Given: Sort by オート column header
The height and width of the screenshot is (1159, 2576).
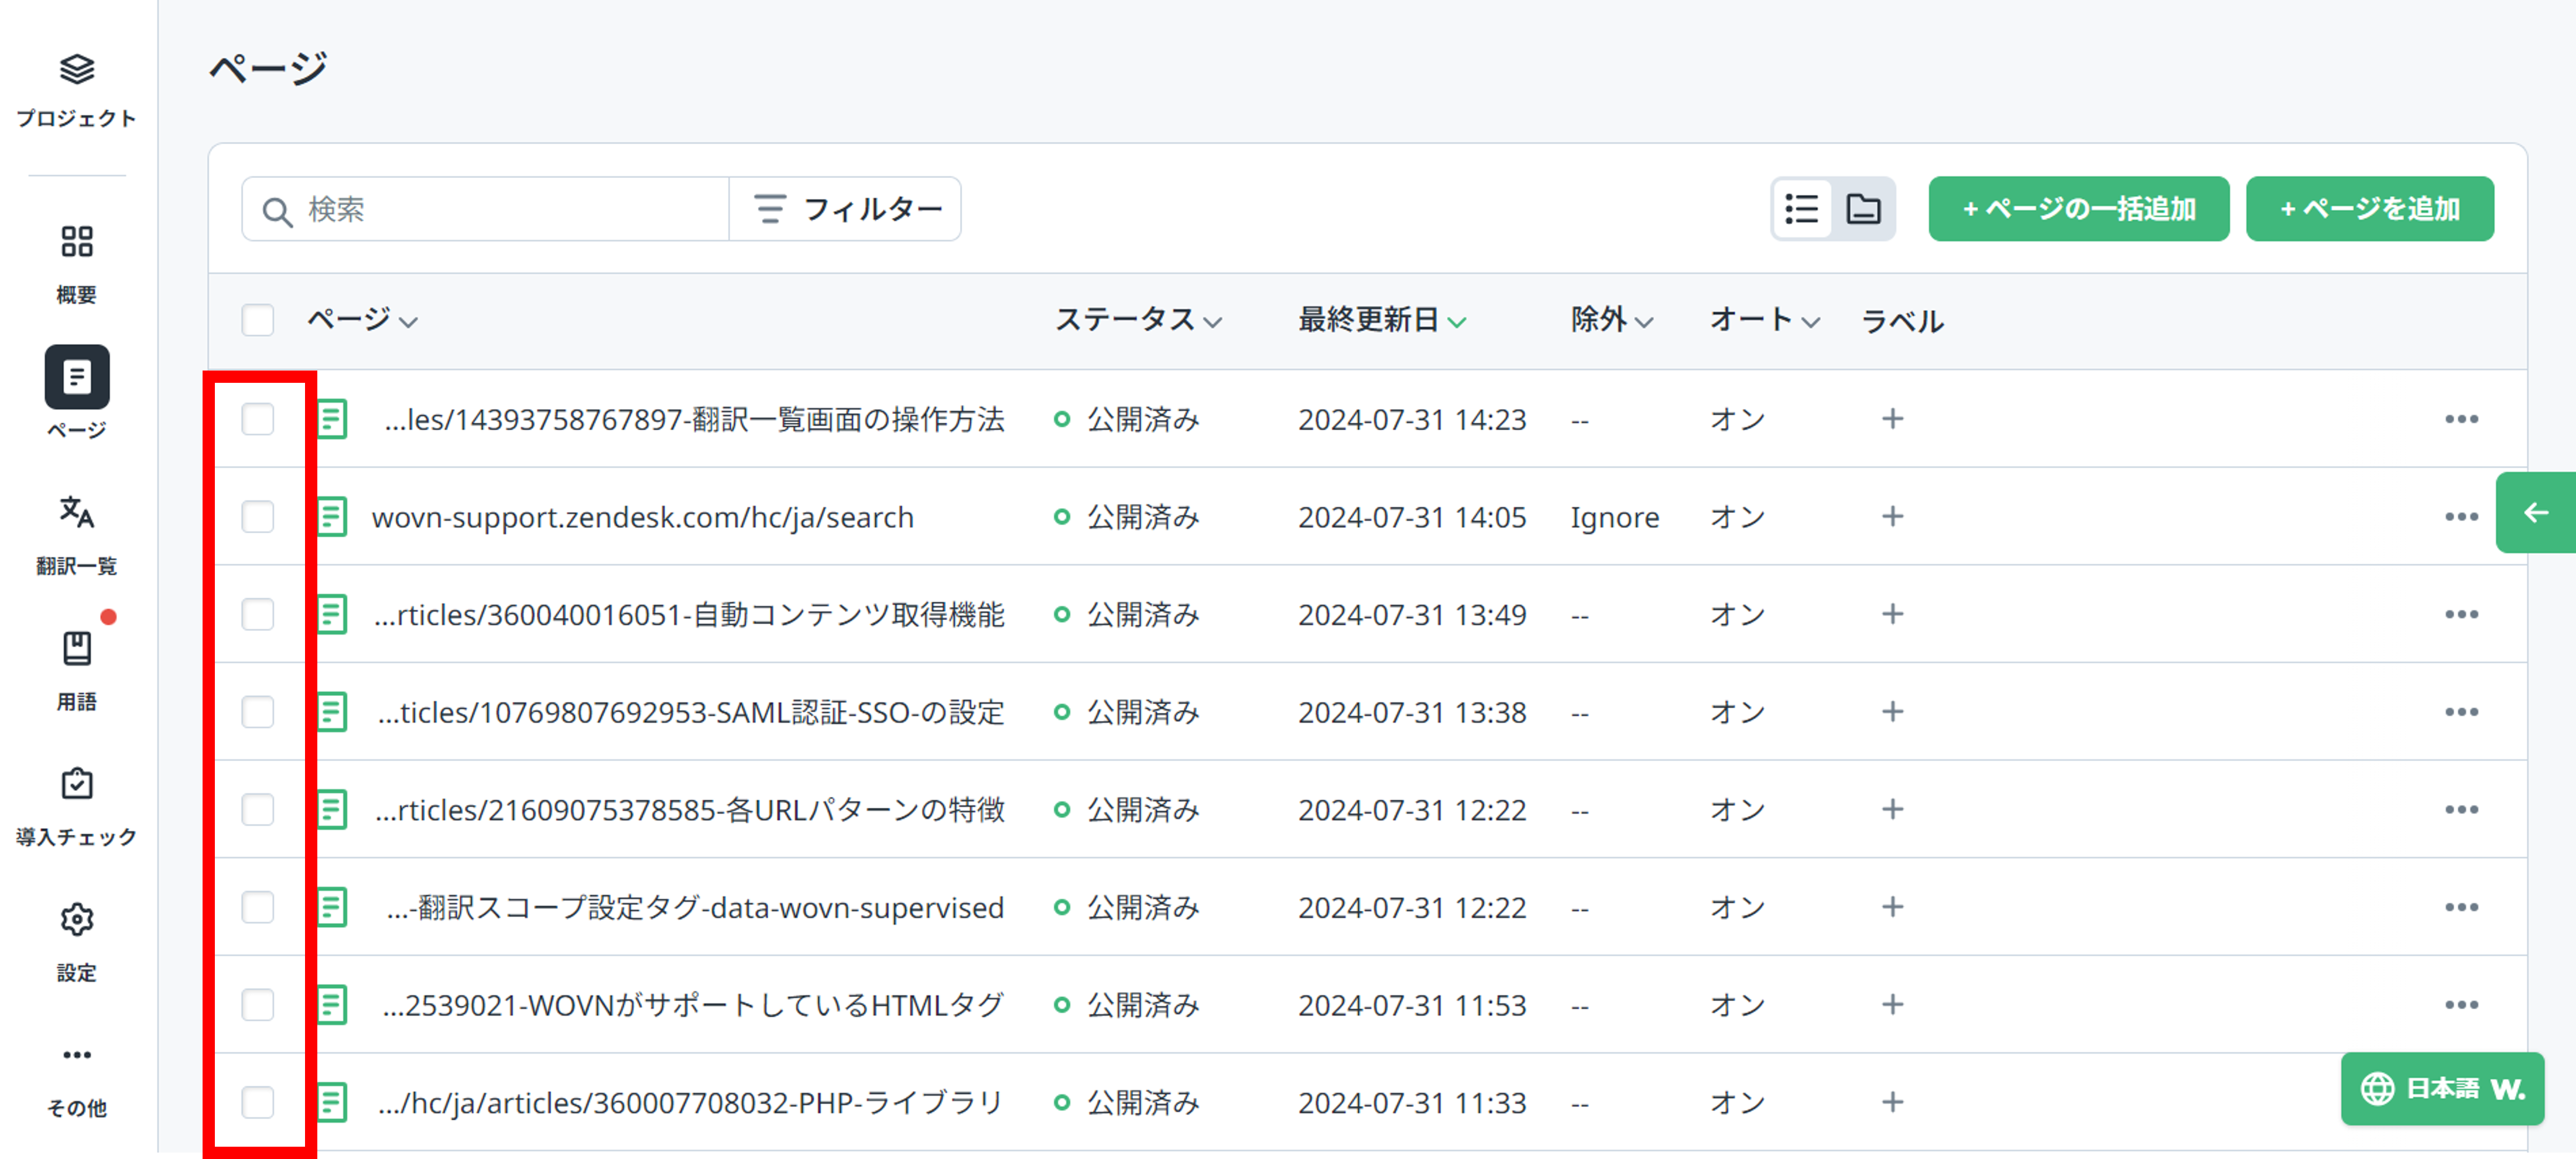Looking at the screenshot, I should click(x=1765, y=320).
